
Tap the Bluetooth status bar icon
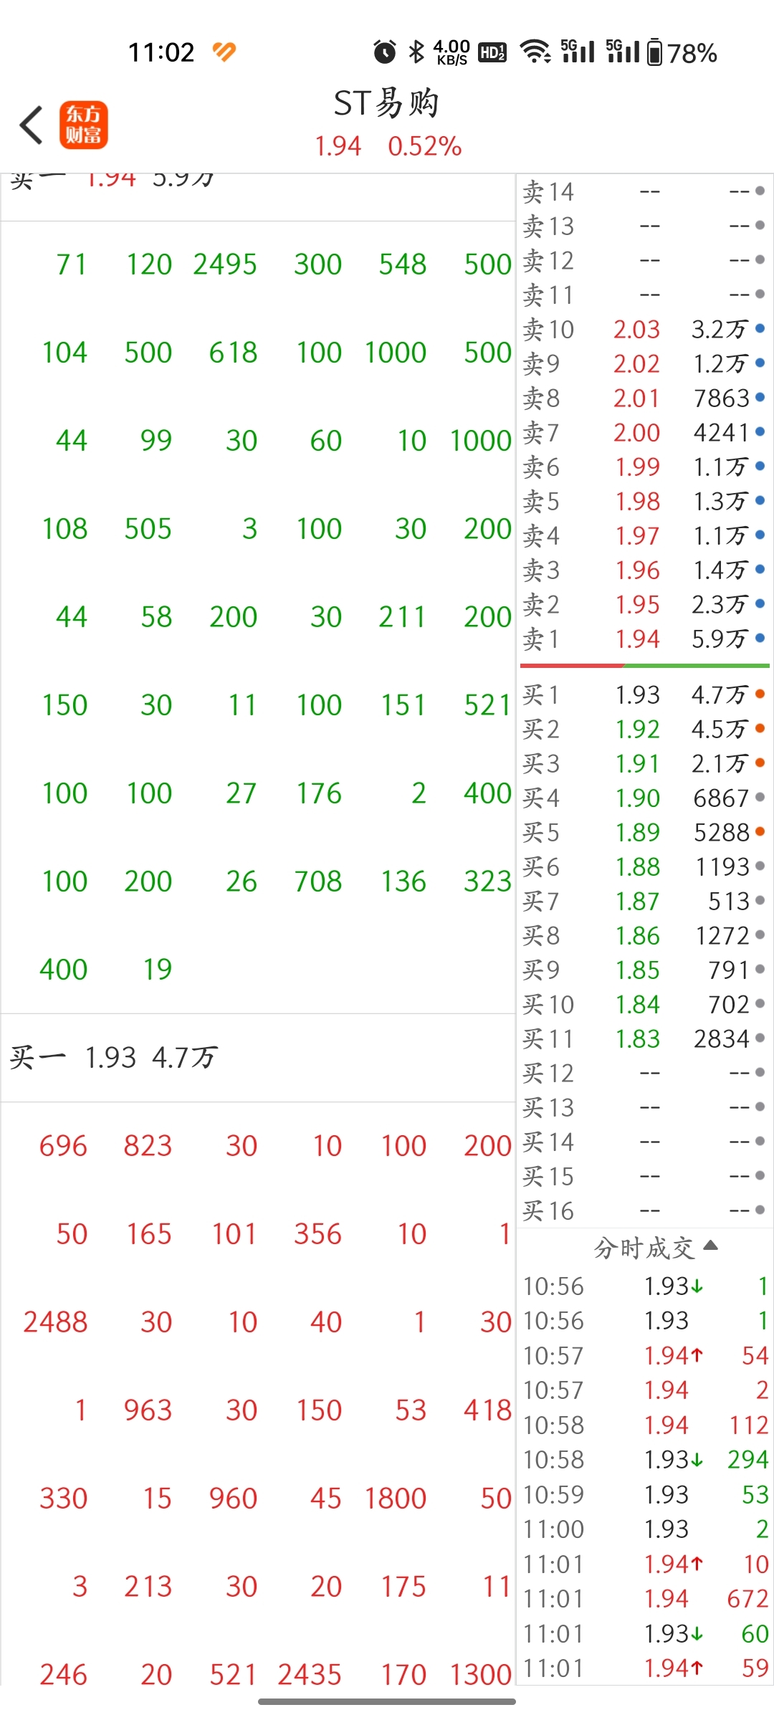click(416, 52)
